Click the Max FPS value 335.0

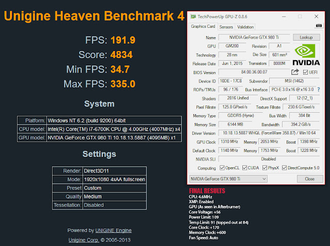click(x=123, y=84)
